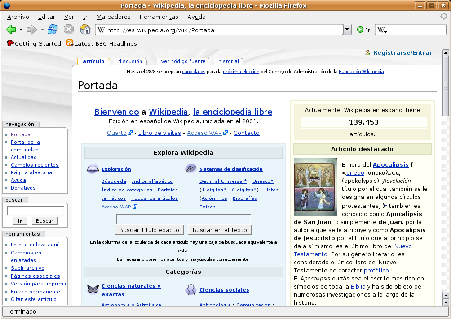The image size is (451, 319).
Task: Open the back button history dropdown
Action: coord(21,30)
